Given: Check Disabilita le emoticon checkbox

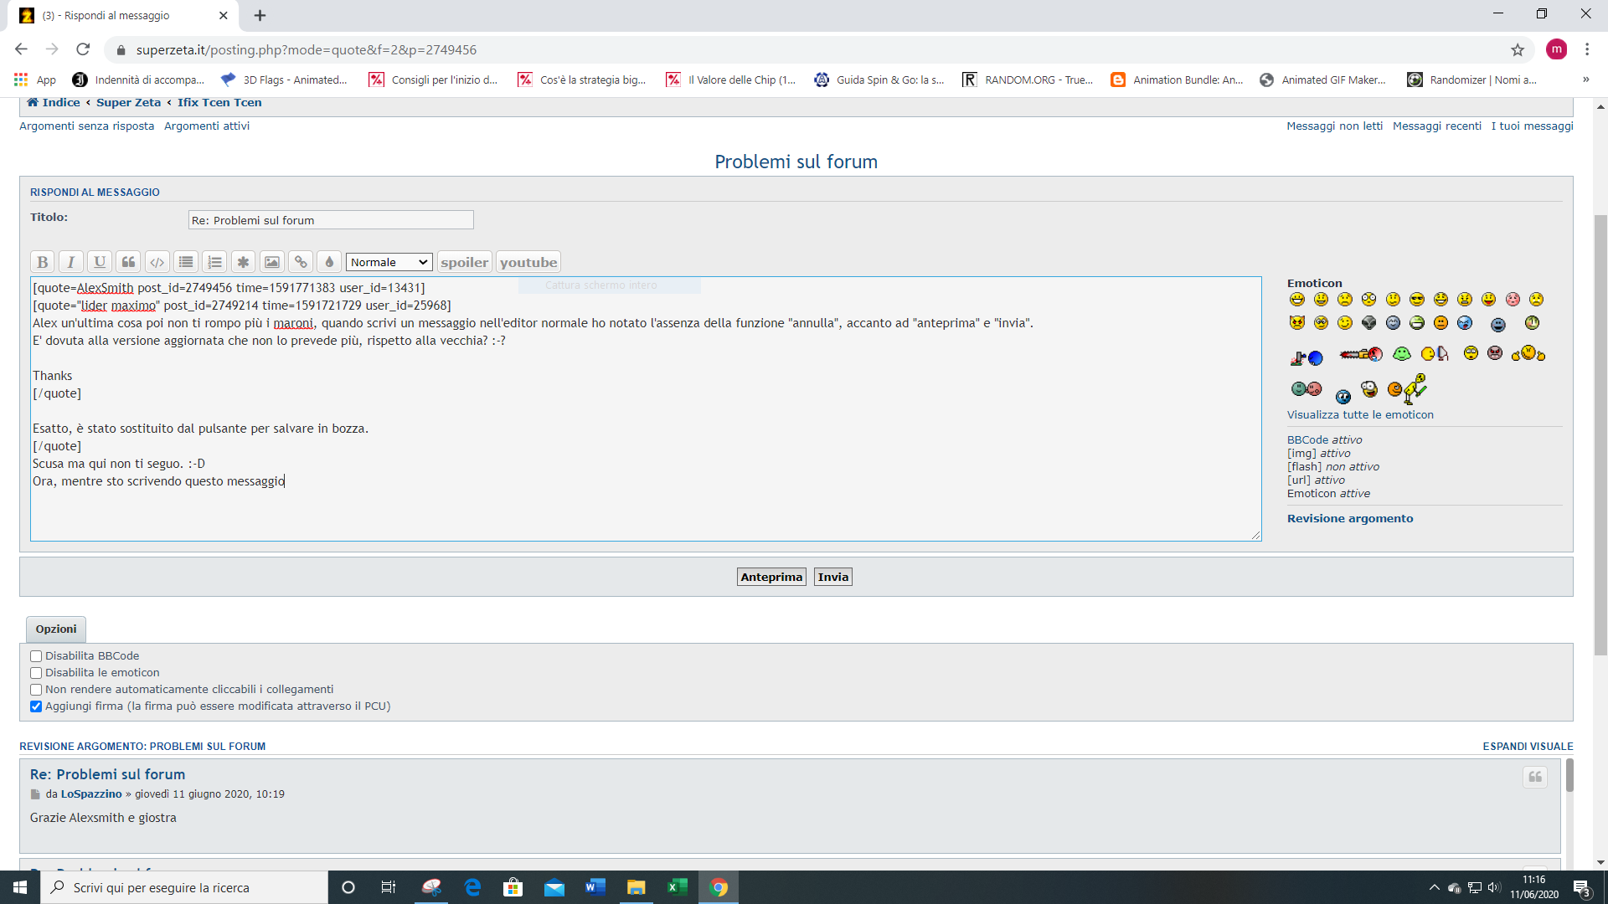Looking at the screenshot, I should [36, 673].
